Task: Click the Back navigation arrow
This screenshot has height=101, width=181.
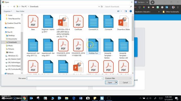Action: pos(4,6)
